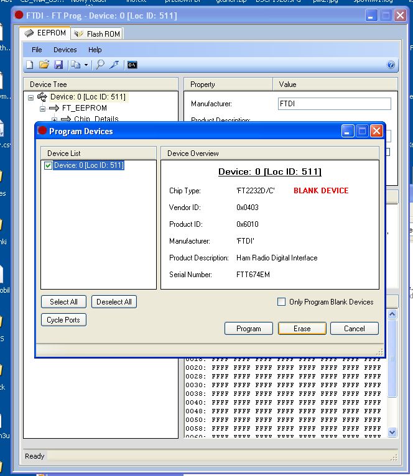This screenshot has height=476, width=413.
Task: Click the Manufacturer value field containing FTDI
Action: [x=334, y=104]
